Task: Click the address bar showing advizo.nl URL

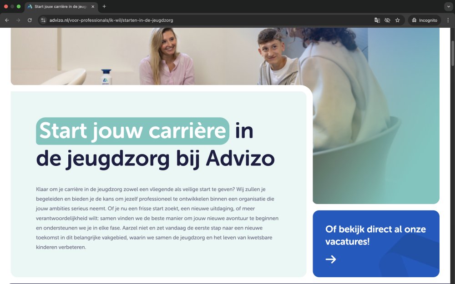Action: [x=205, y=20]
